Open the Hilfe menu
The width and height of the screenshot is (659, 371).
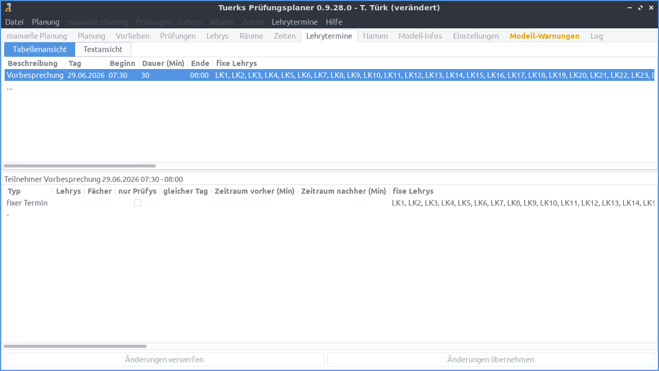tap(334, 22)
